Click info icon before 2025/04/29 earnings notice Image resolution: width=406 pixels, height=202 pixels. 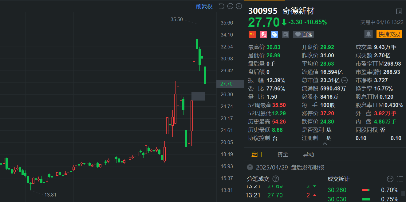coord(250,167)
